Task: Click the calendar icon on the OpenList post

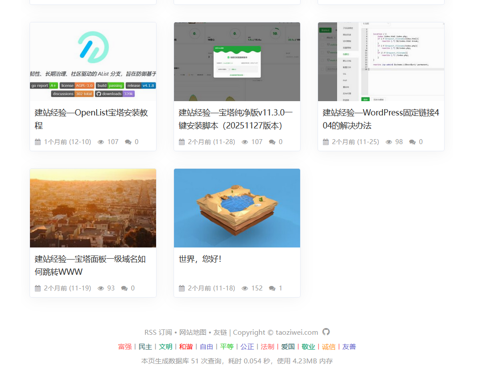Action: [x=38, y=141]
